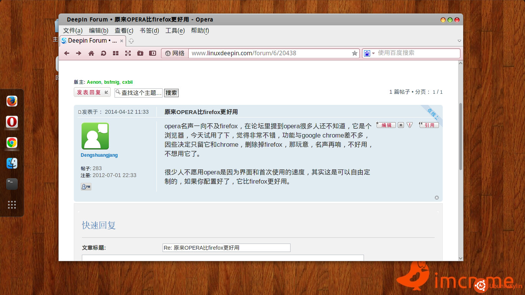Open the 书签(d) bookmarks menu
The height and width of the screenshot is (295, 525).
(149, 31)
